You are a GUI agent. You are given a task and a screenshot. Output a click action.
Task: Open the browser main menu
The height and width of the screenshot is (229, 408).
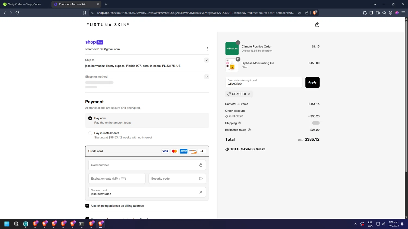(403, 13)
